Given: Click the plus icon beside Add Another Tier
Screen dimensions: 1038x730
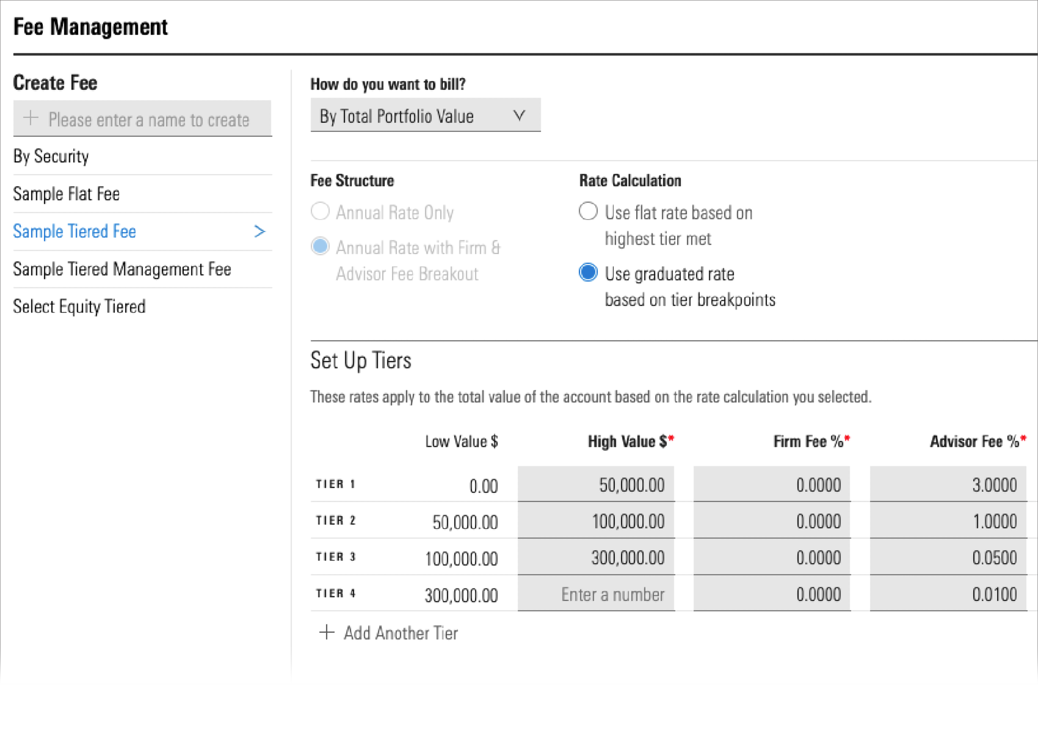Looking at the screenshot, I should click(x=326, y=632).
